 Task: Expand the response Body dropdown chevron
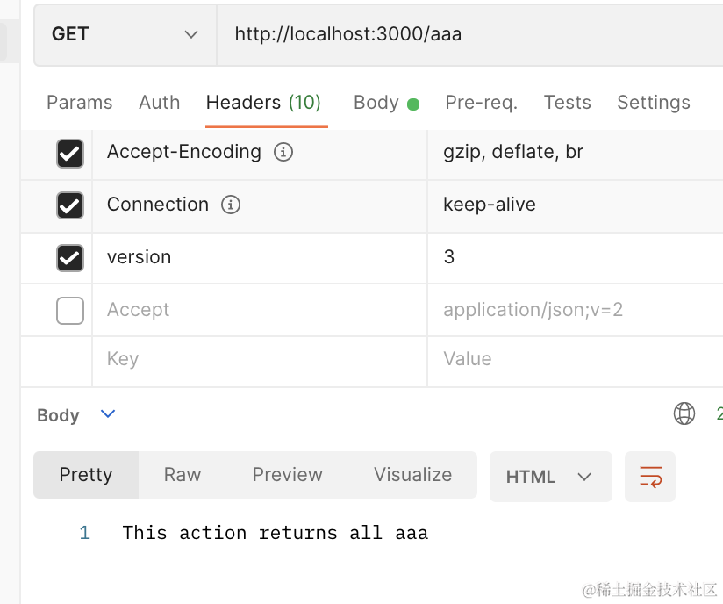tap(108, 413)
